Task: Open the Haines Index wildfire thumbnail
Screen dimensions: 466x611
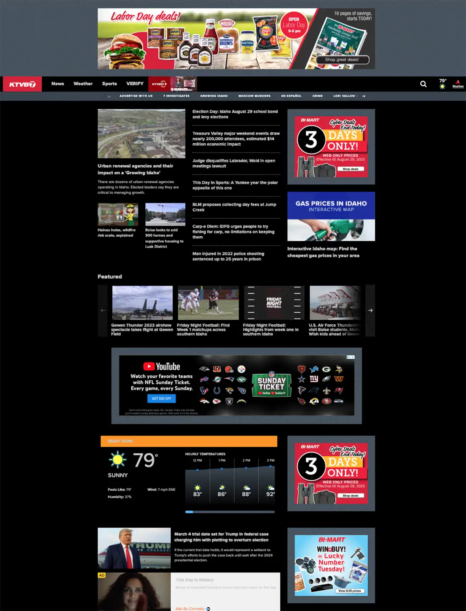Action: 118,214
